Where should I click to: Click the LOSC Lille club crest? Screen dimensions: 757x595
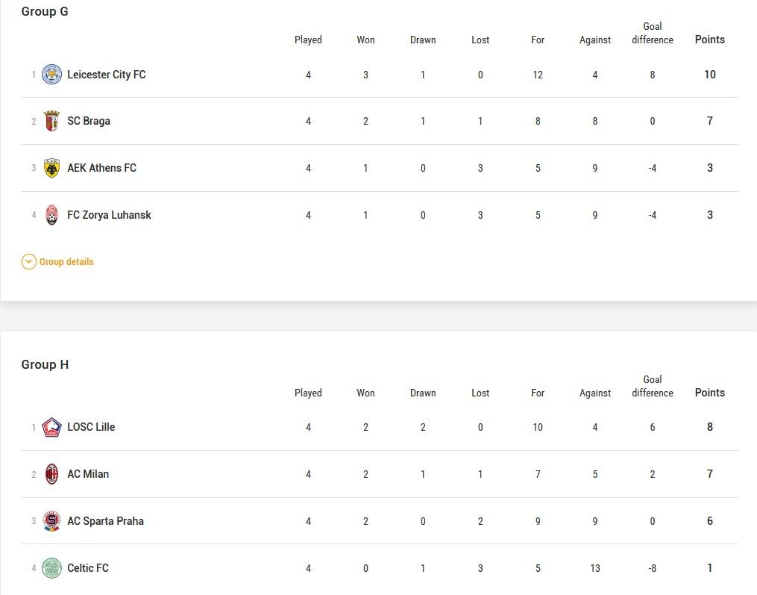51,427
